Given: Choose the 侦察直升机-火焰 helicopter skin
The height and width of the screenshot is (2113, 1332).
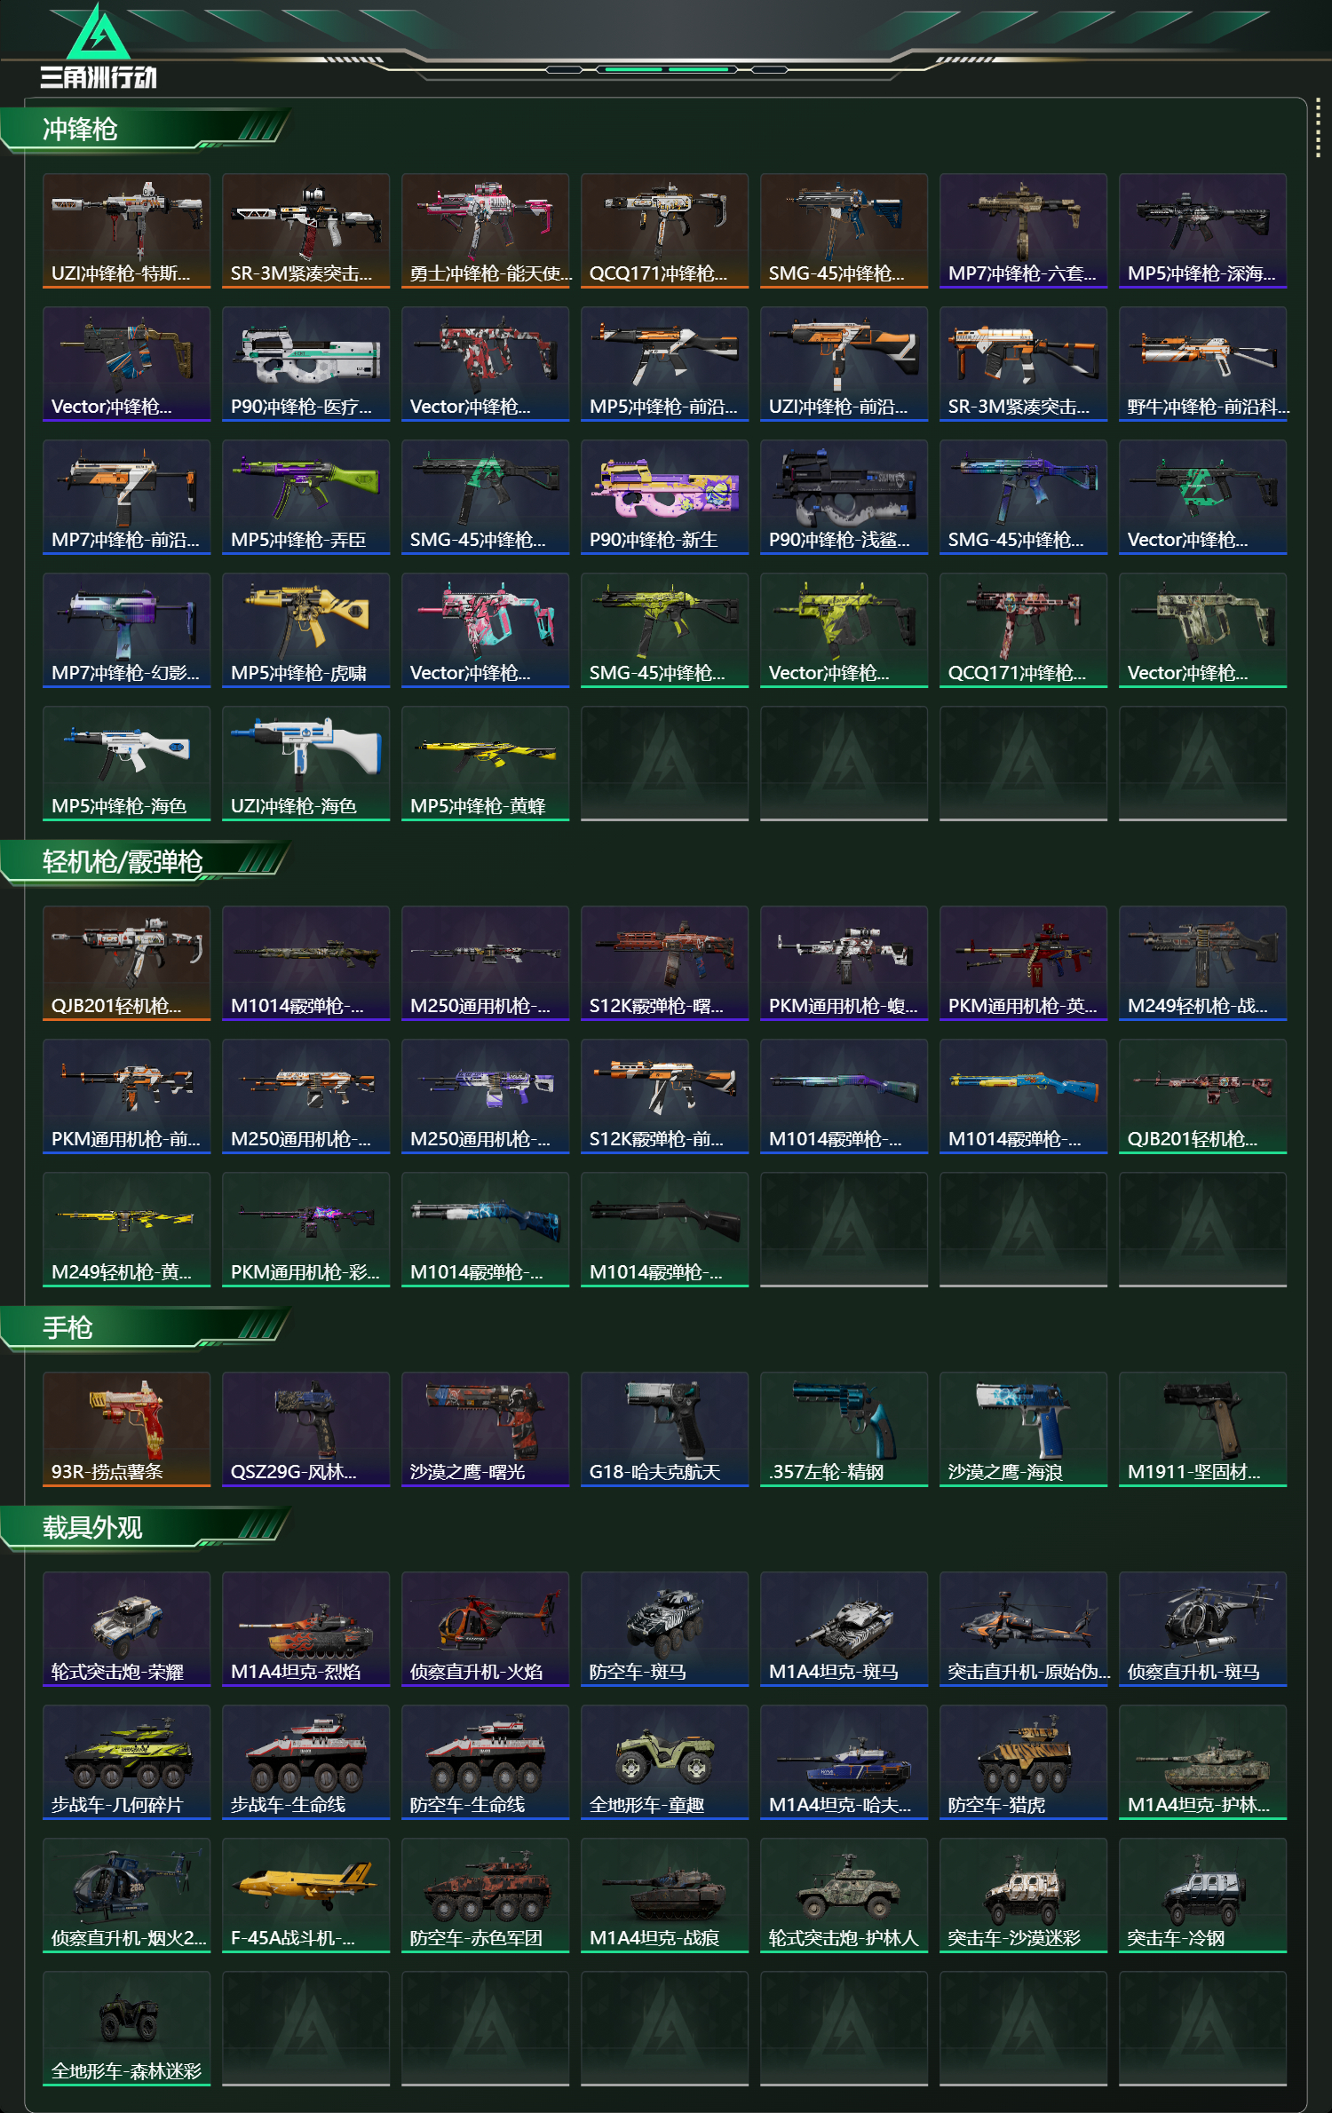Looking at the screenshot, I should (x=485, y=1629).
